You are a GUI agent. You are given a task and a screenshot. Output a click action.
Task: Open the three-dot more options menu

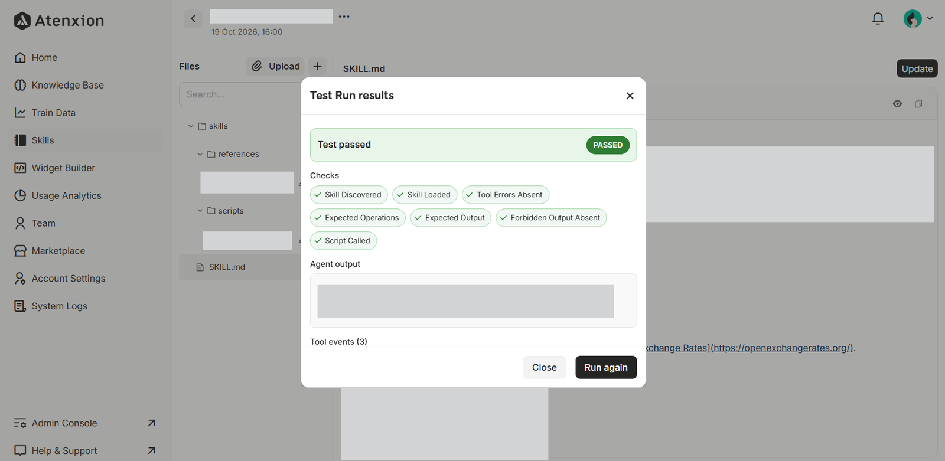pyautogui.click(x=344, y=17)
